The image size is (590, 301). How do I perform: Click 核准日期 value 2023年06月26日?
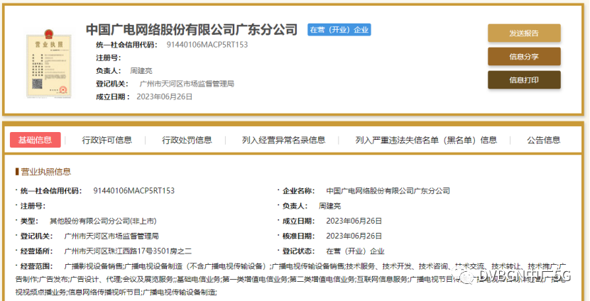(x=354, y=236)
